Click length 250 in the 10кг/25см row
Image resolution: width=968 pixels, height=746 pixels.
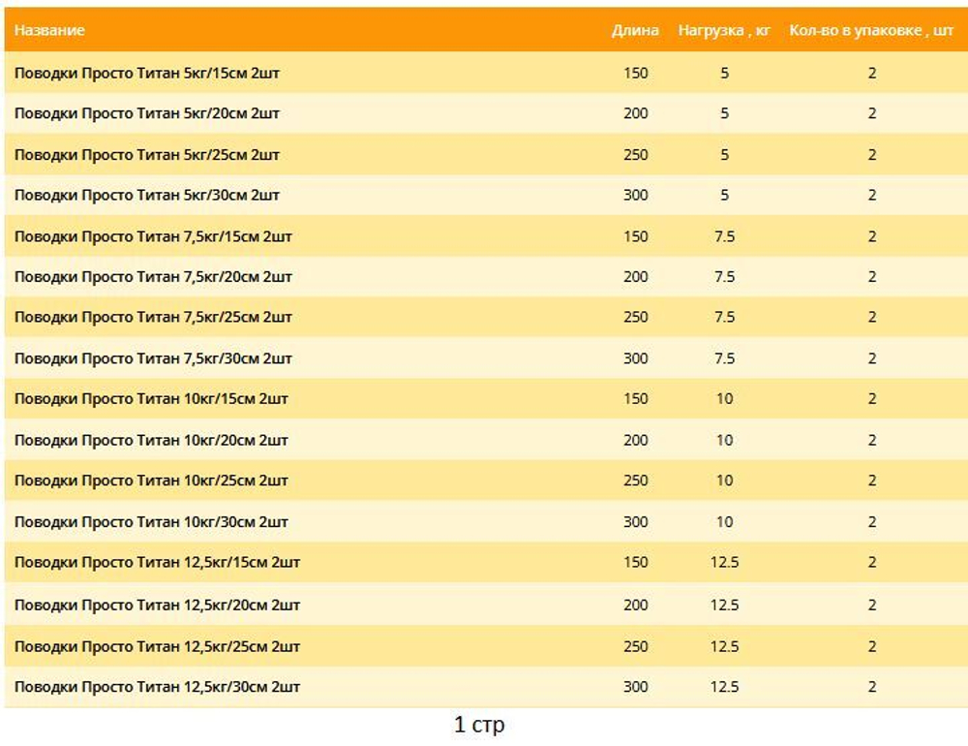click(x=635, y=481)
